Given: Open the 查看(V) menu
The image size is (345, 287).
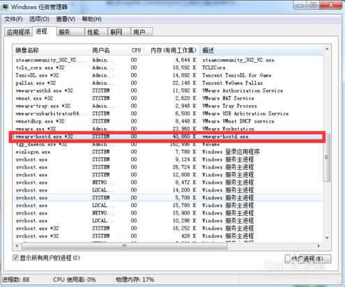Looking at the screenshot, I should pos(66,19).
